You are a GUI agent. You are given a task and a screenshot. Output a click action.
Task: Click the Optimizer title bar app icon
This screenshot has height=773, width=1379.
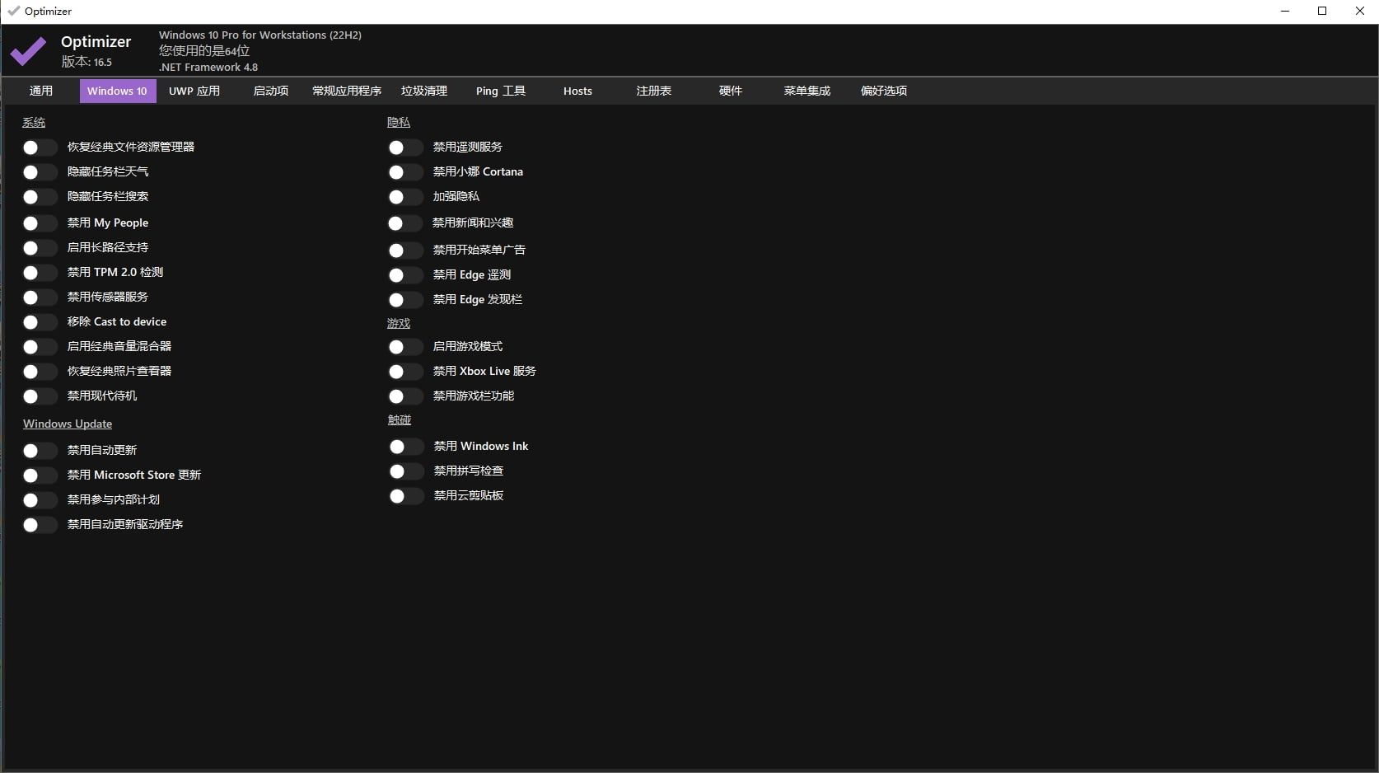(x=13, y=11)
